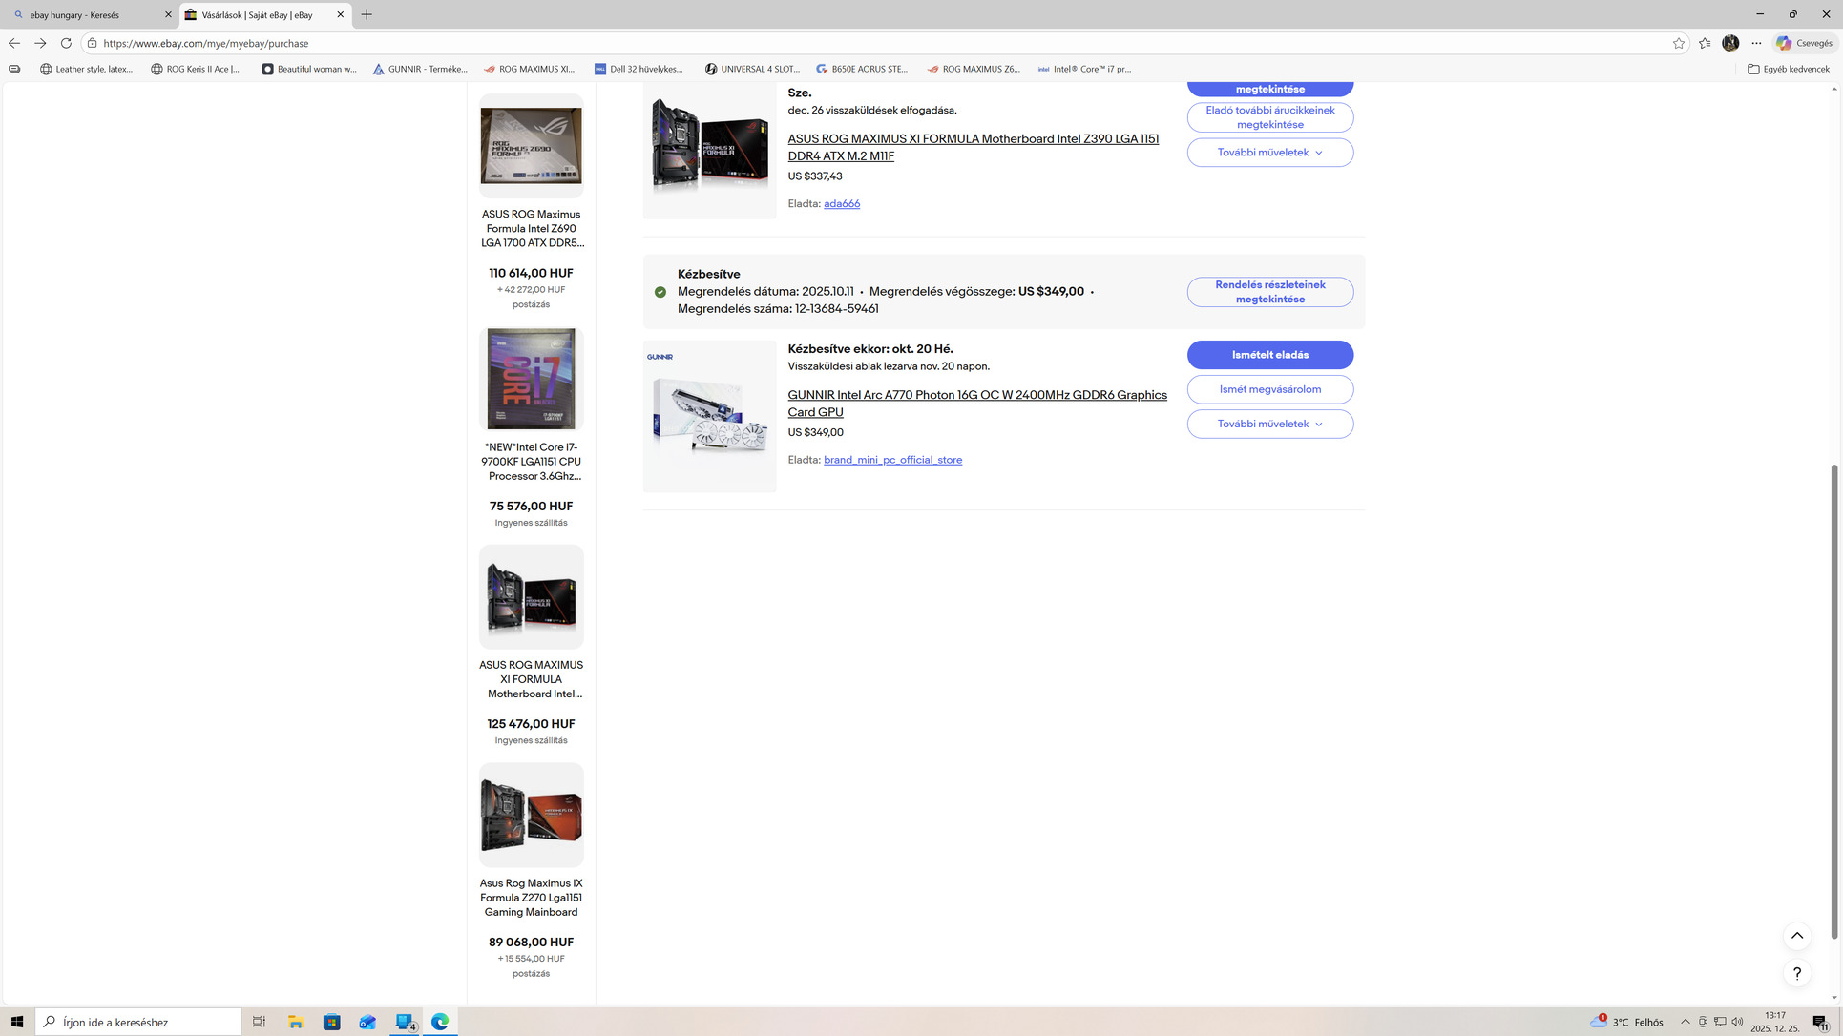
Task: Open the Intel Core i7-9700KF product thumbnail
Action: pyautogui.click(x=531, y=380)
